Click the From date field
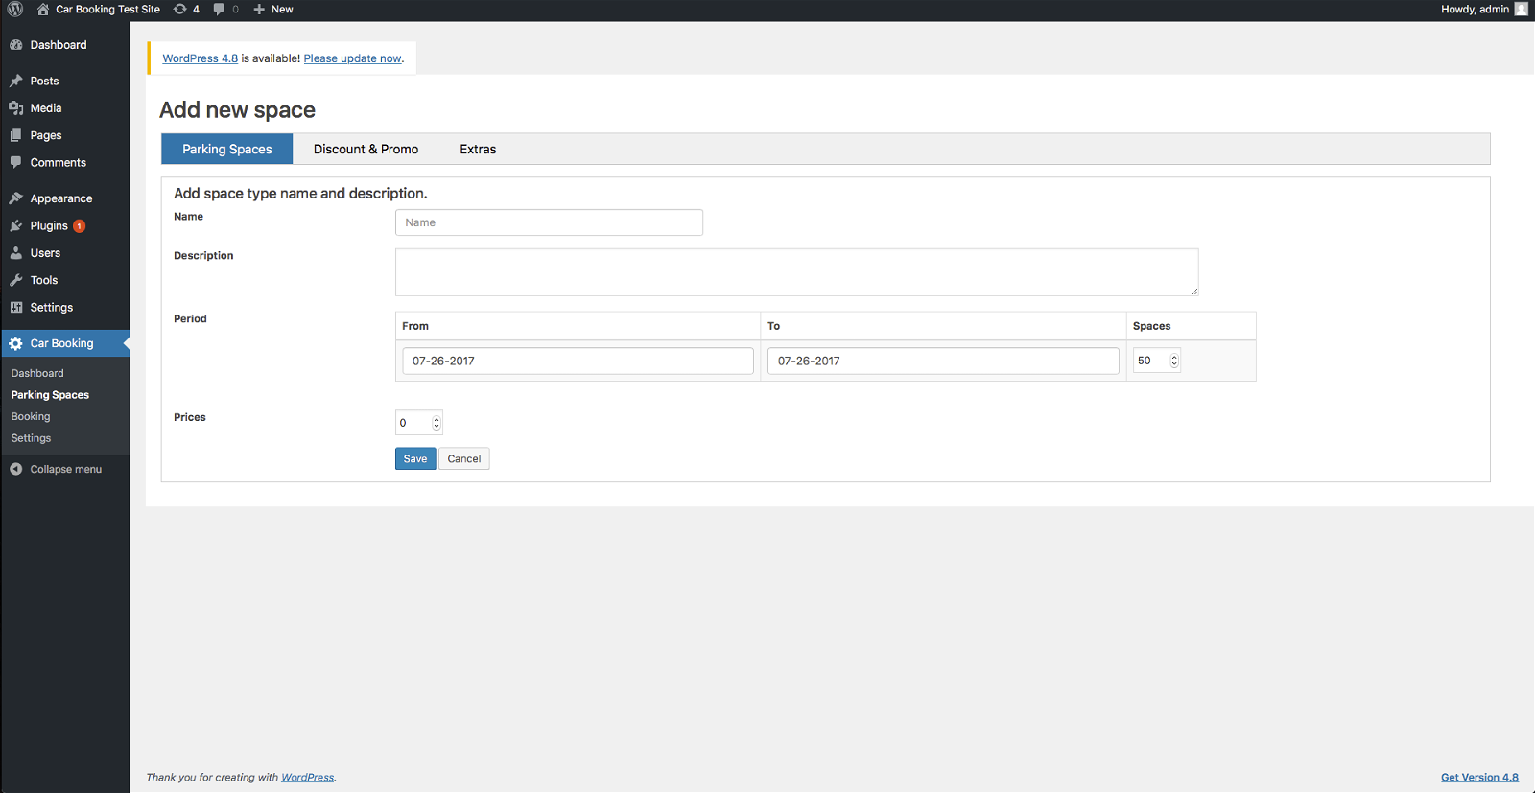1535x793 pixels. coord(578,361)
